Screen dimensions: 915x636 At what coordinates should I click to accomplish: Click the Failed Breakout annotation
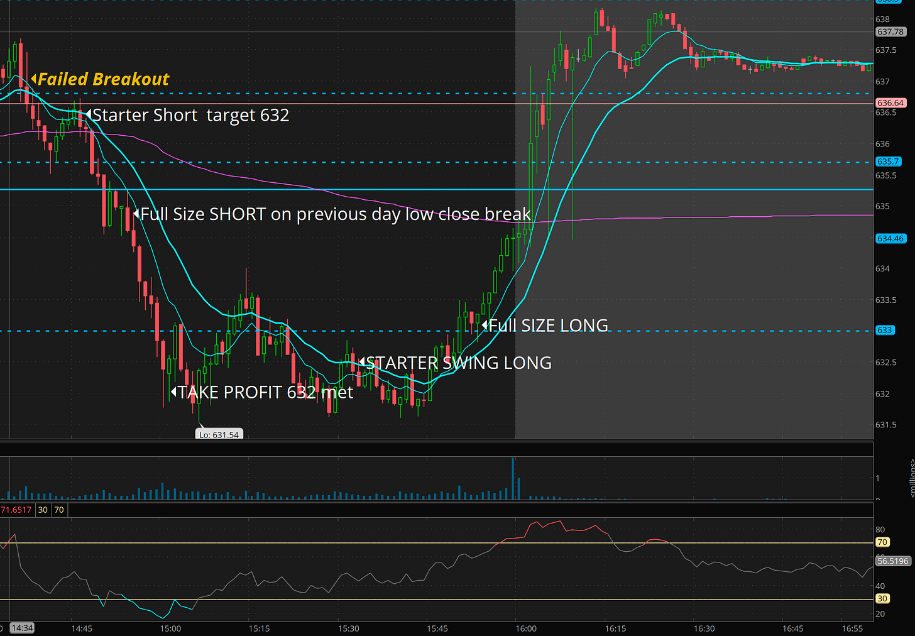tap(101, 79)
